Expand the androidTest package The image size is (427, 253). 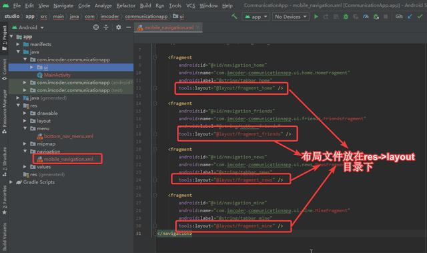click(25, 82)
